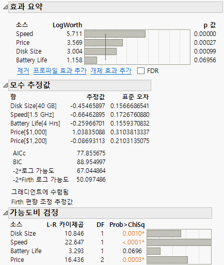Image resolution: width=224 pixels, height=265 pixels.
Task: Click chi-square value 22.647
Action: click(x=74, y=242)
